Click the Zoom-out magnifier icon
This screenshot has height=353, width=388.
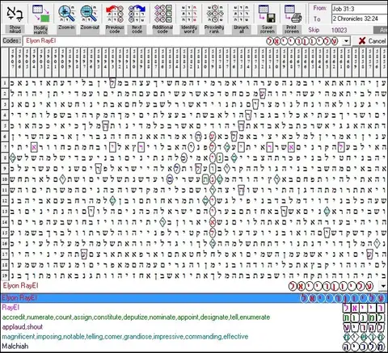pos(90,14)
